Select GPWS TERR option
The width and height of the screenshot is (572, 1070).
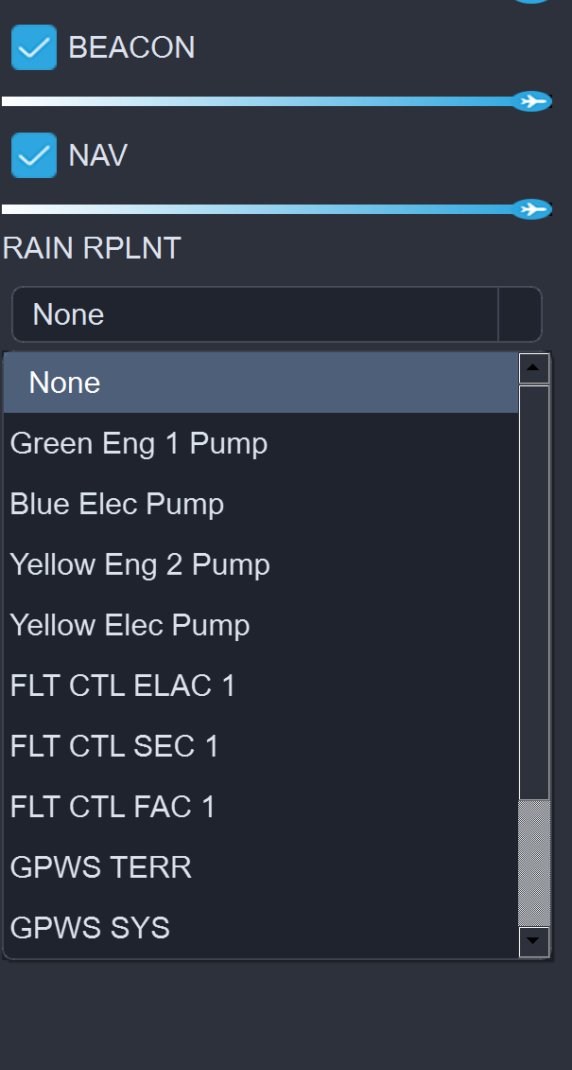[x=101, y=867]
